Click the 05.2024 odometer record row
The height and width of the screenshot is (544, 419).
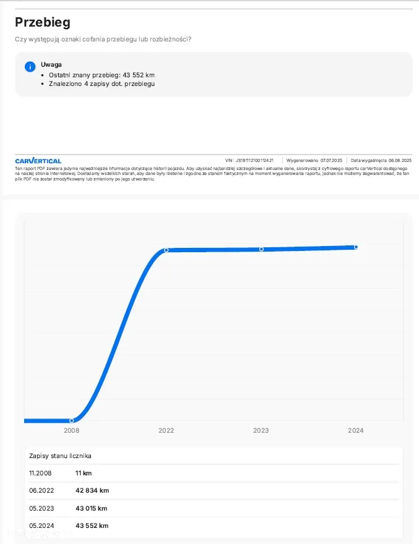[214, 525]
